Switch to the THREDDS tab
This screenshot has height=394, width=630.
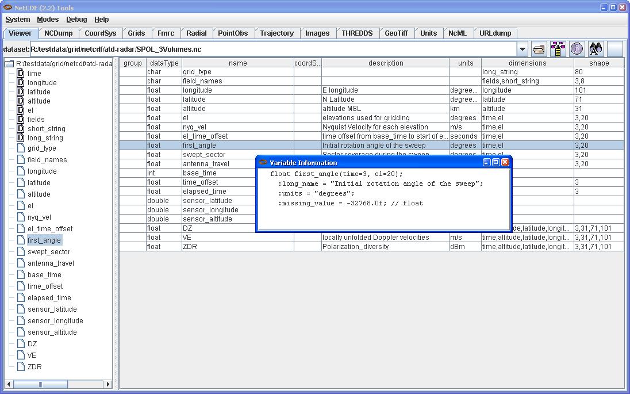357,33
